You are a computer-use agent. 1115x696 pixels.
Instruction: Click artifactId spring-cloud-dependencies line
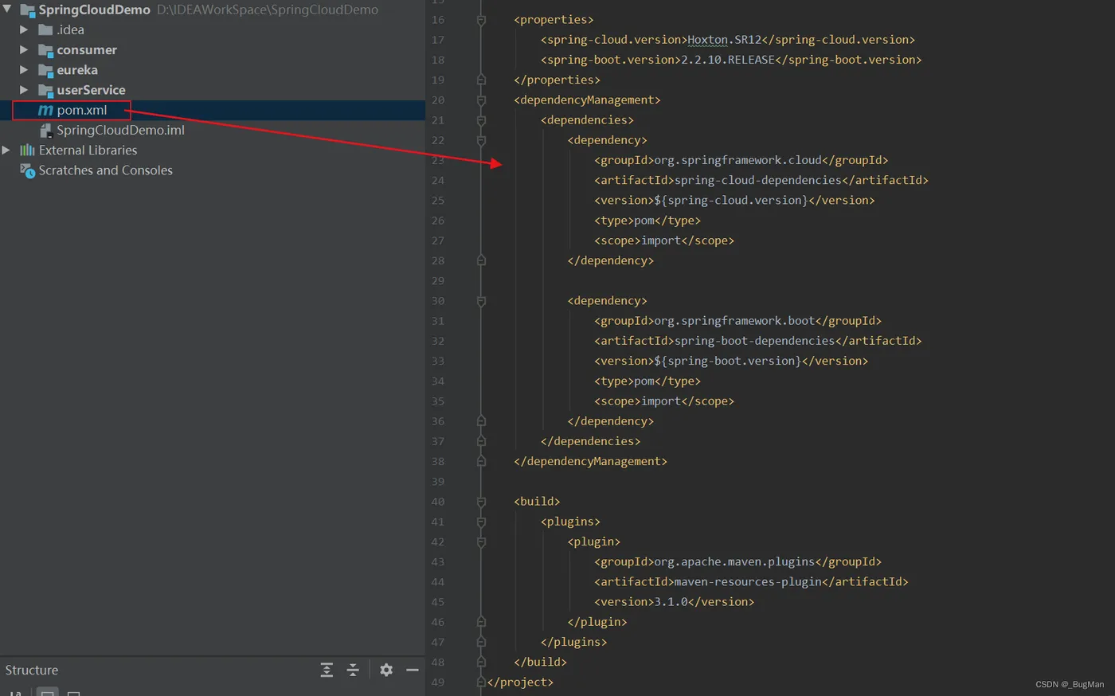761,180
